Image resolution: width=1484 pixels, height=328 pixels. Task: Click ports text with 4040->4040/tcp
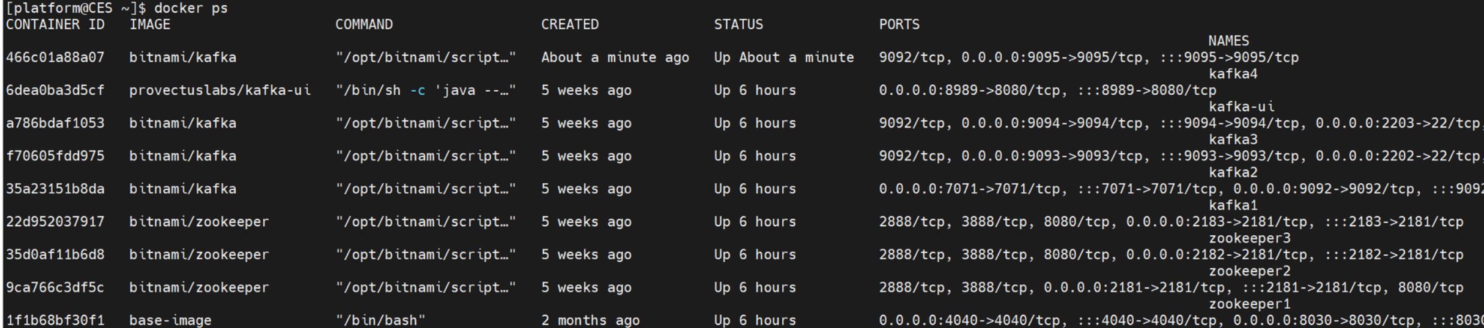coord(1181,320)
